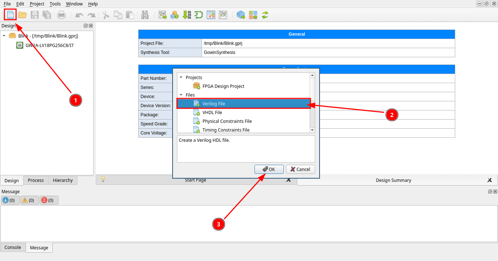Collapse the Blink project tree node
498x261 pixels.
coord(4,36)
